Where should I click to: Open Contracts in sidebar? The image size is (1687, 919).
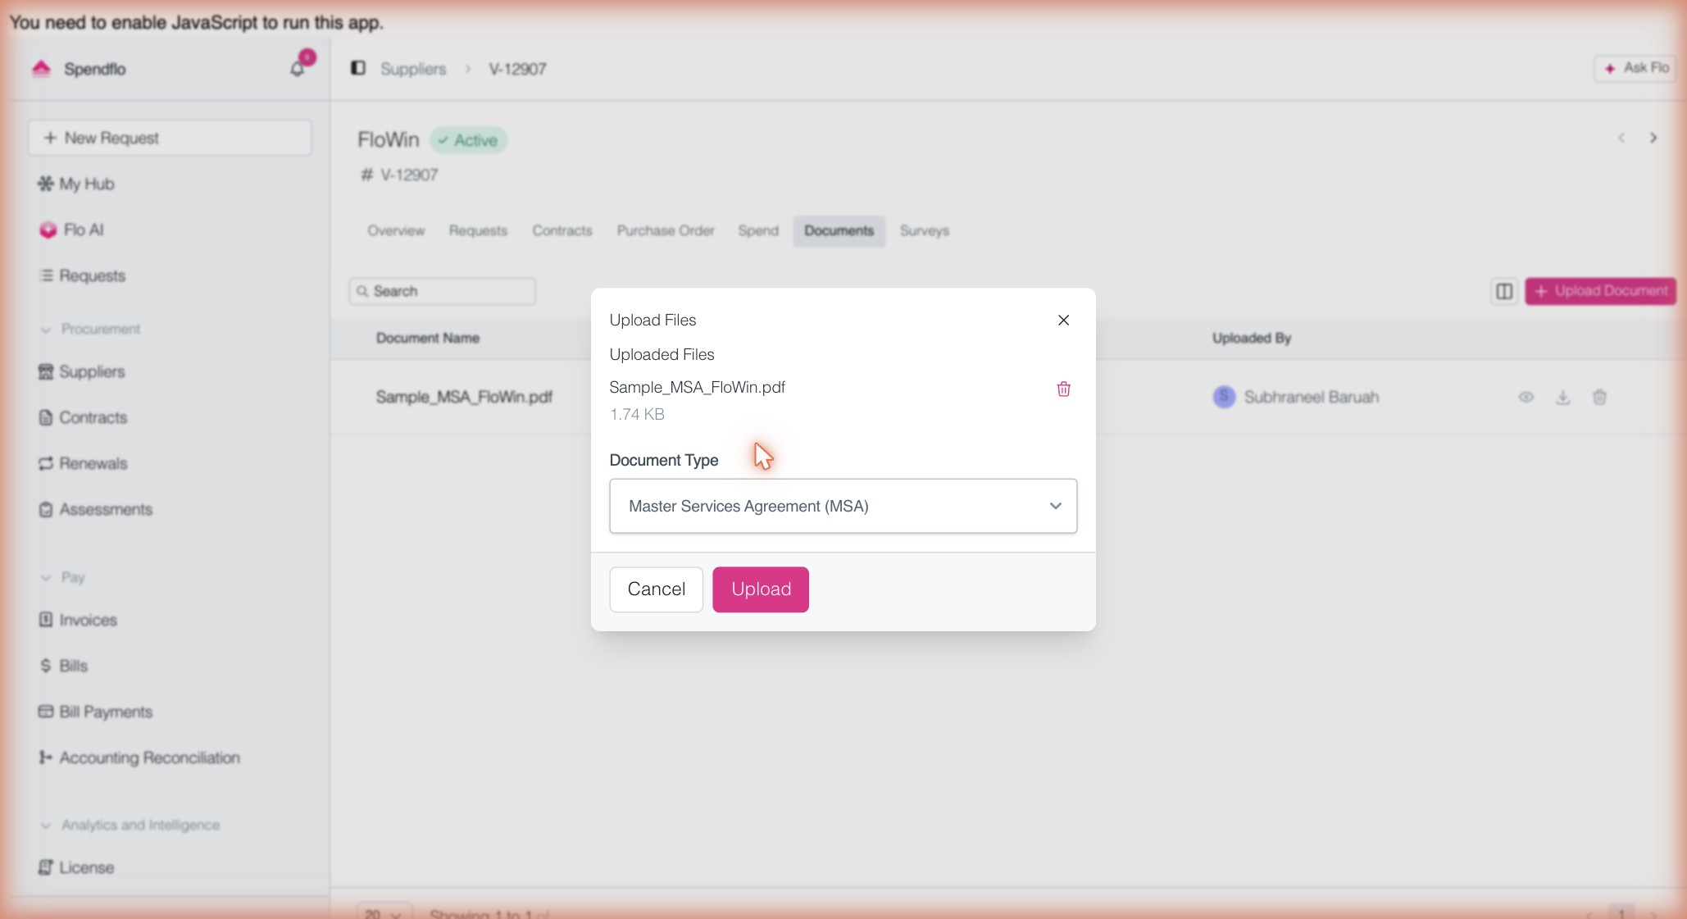pyautogui.click(x=83, y=417)
